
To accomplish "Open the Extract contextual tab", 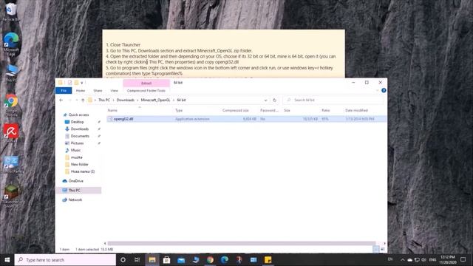I will [x=146, y=83].
